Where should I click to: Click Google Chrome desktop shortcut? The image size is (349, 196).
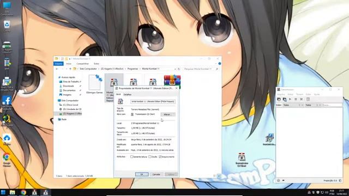7,160
